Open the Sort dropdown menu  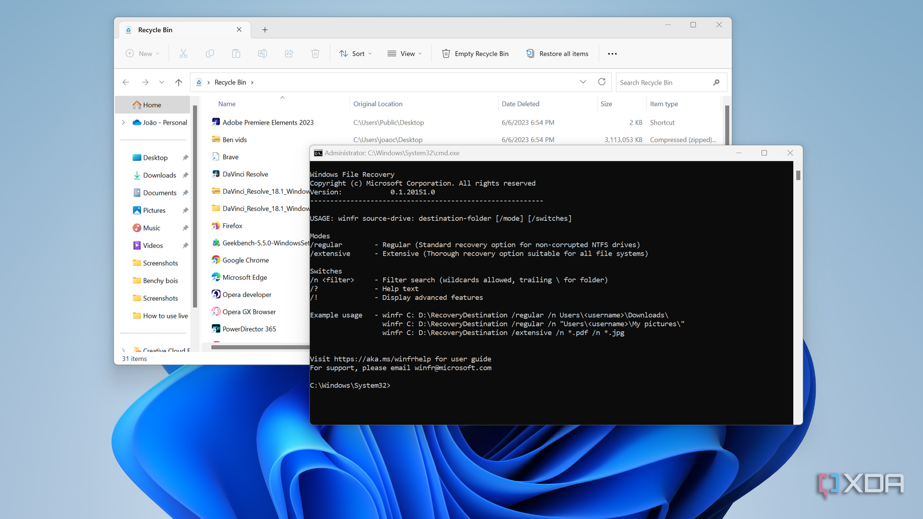pyautogui.click(x=355, y=54)
